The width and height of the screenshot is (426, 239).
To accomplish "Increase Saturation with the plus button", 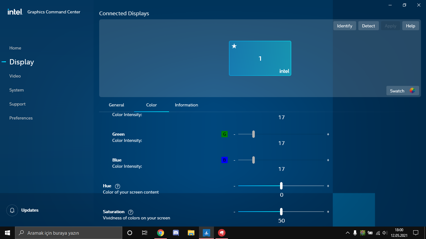I will coord(328,212).
